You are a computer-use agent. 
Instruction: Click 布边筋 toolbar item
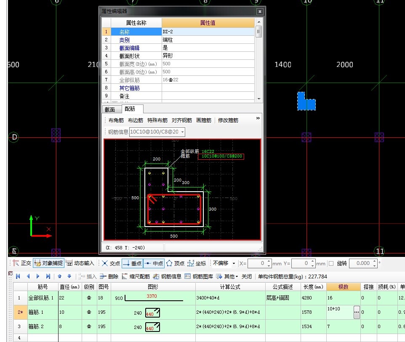tap(135, 120)
